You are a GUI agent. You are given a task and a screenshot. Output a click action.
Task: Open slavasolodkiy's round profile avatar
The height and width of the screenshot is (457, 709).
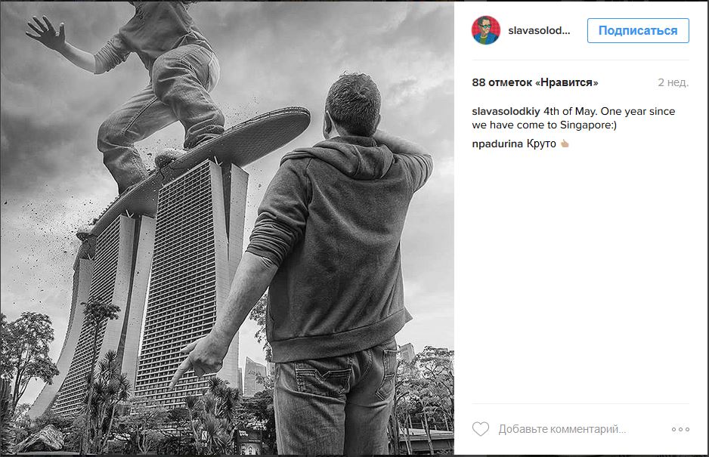pos(486,30)
